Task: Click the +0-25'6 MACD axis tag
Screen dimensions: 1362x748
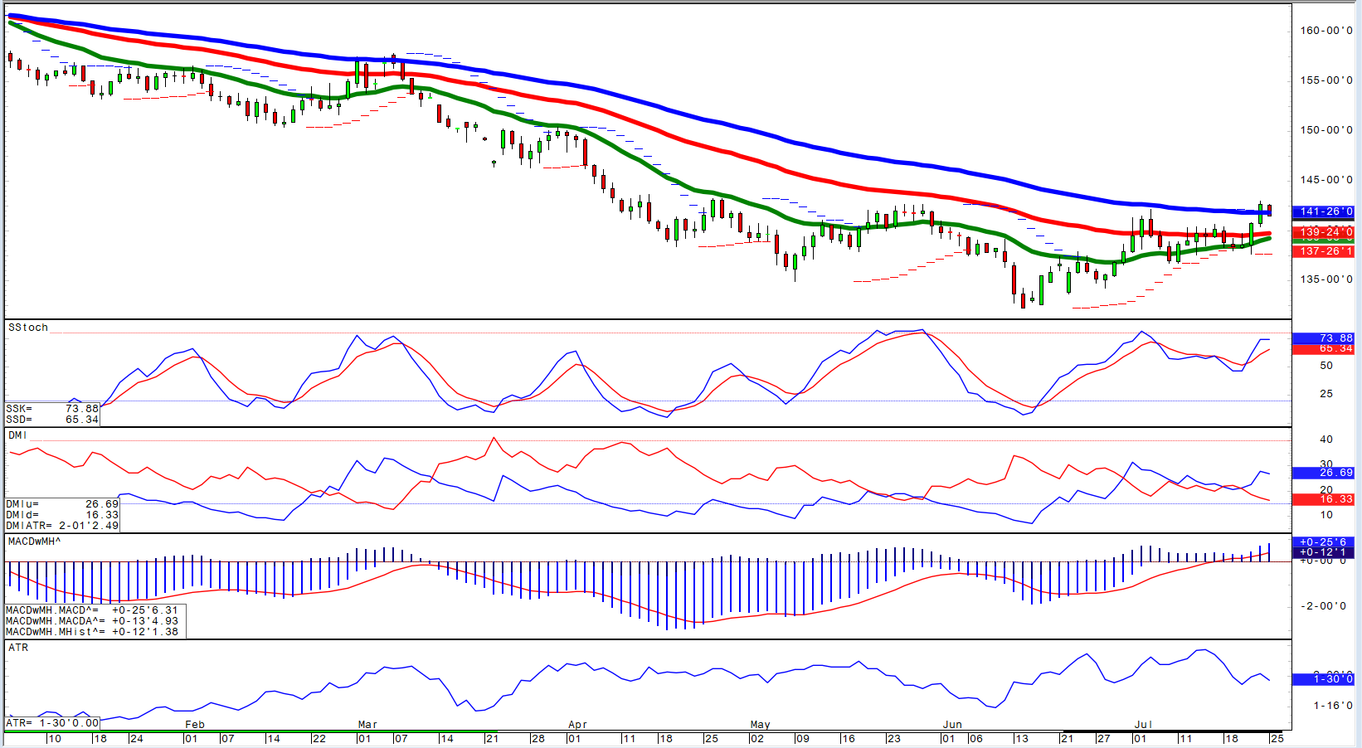Action: (1323, 542)
